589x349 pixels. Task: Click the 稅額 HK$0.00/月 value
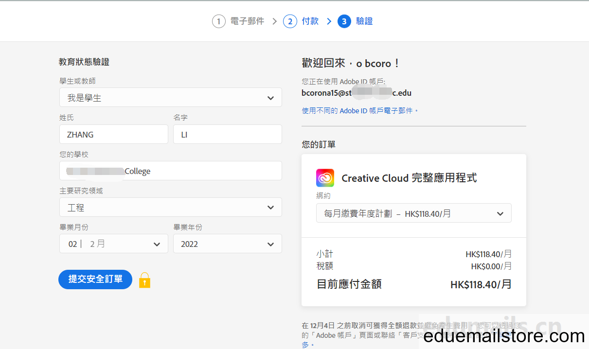click(x=491, y=266)
